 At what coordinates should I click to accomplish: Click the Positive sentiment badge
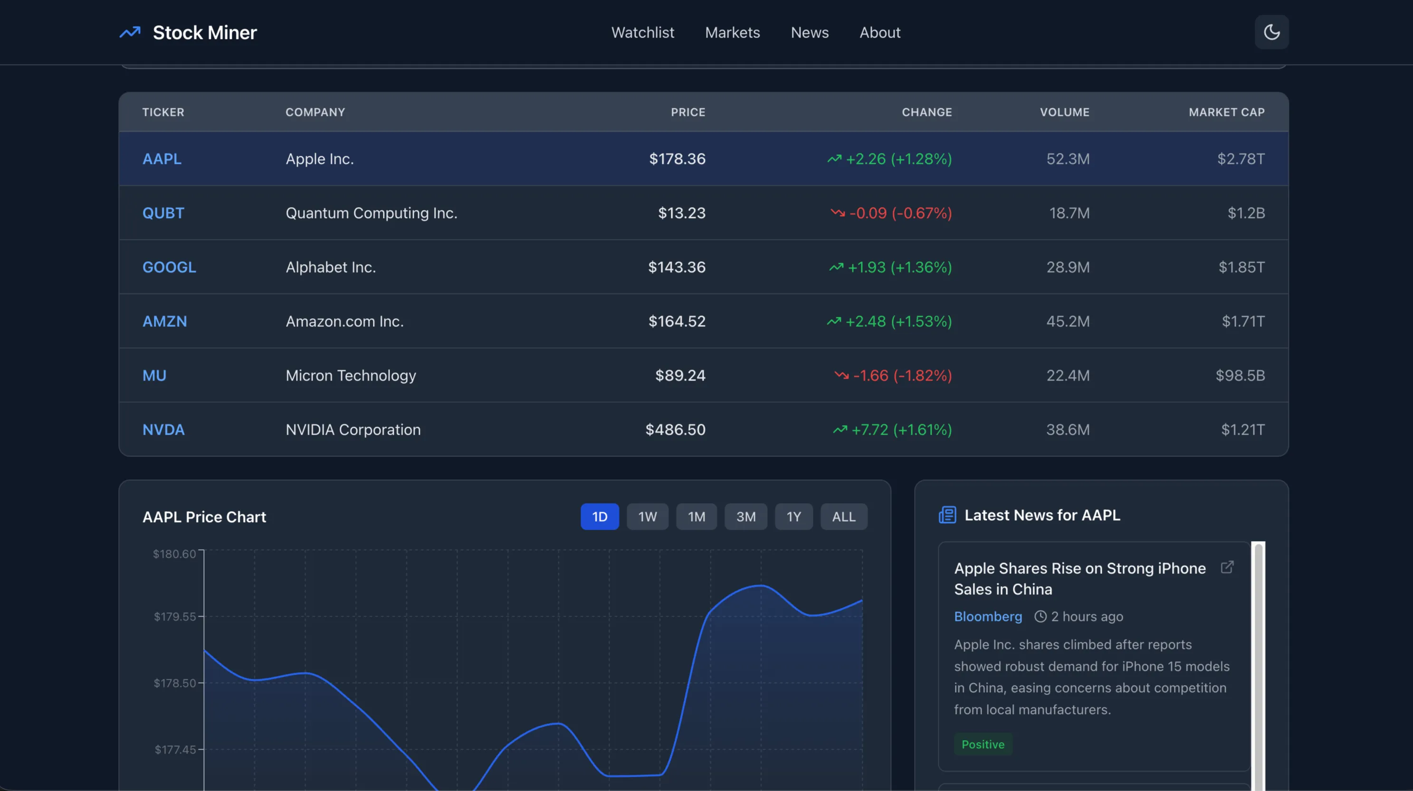point(983,744)
